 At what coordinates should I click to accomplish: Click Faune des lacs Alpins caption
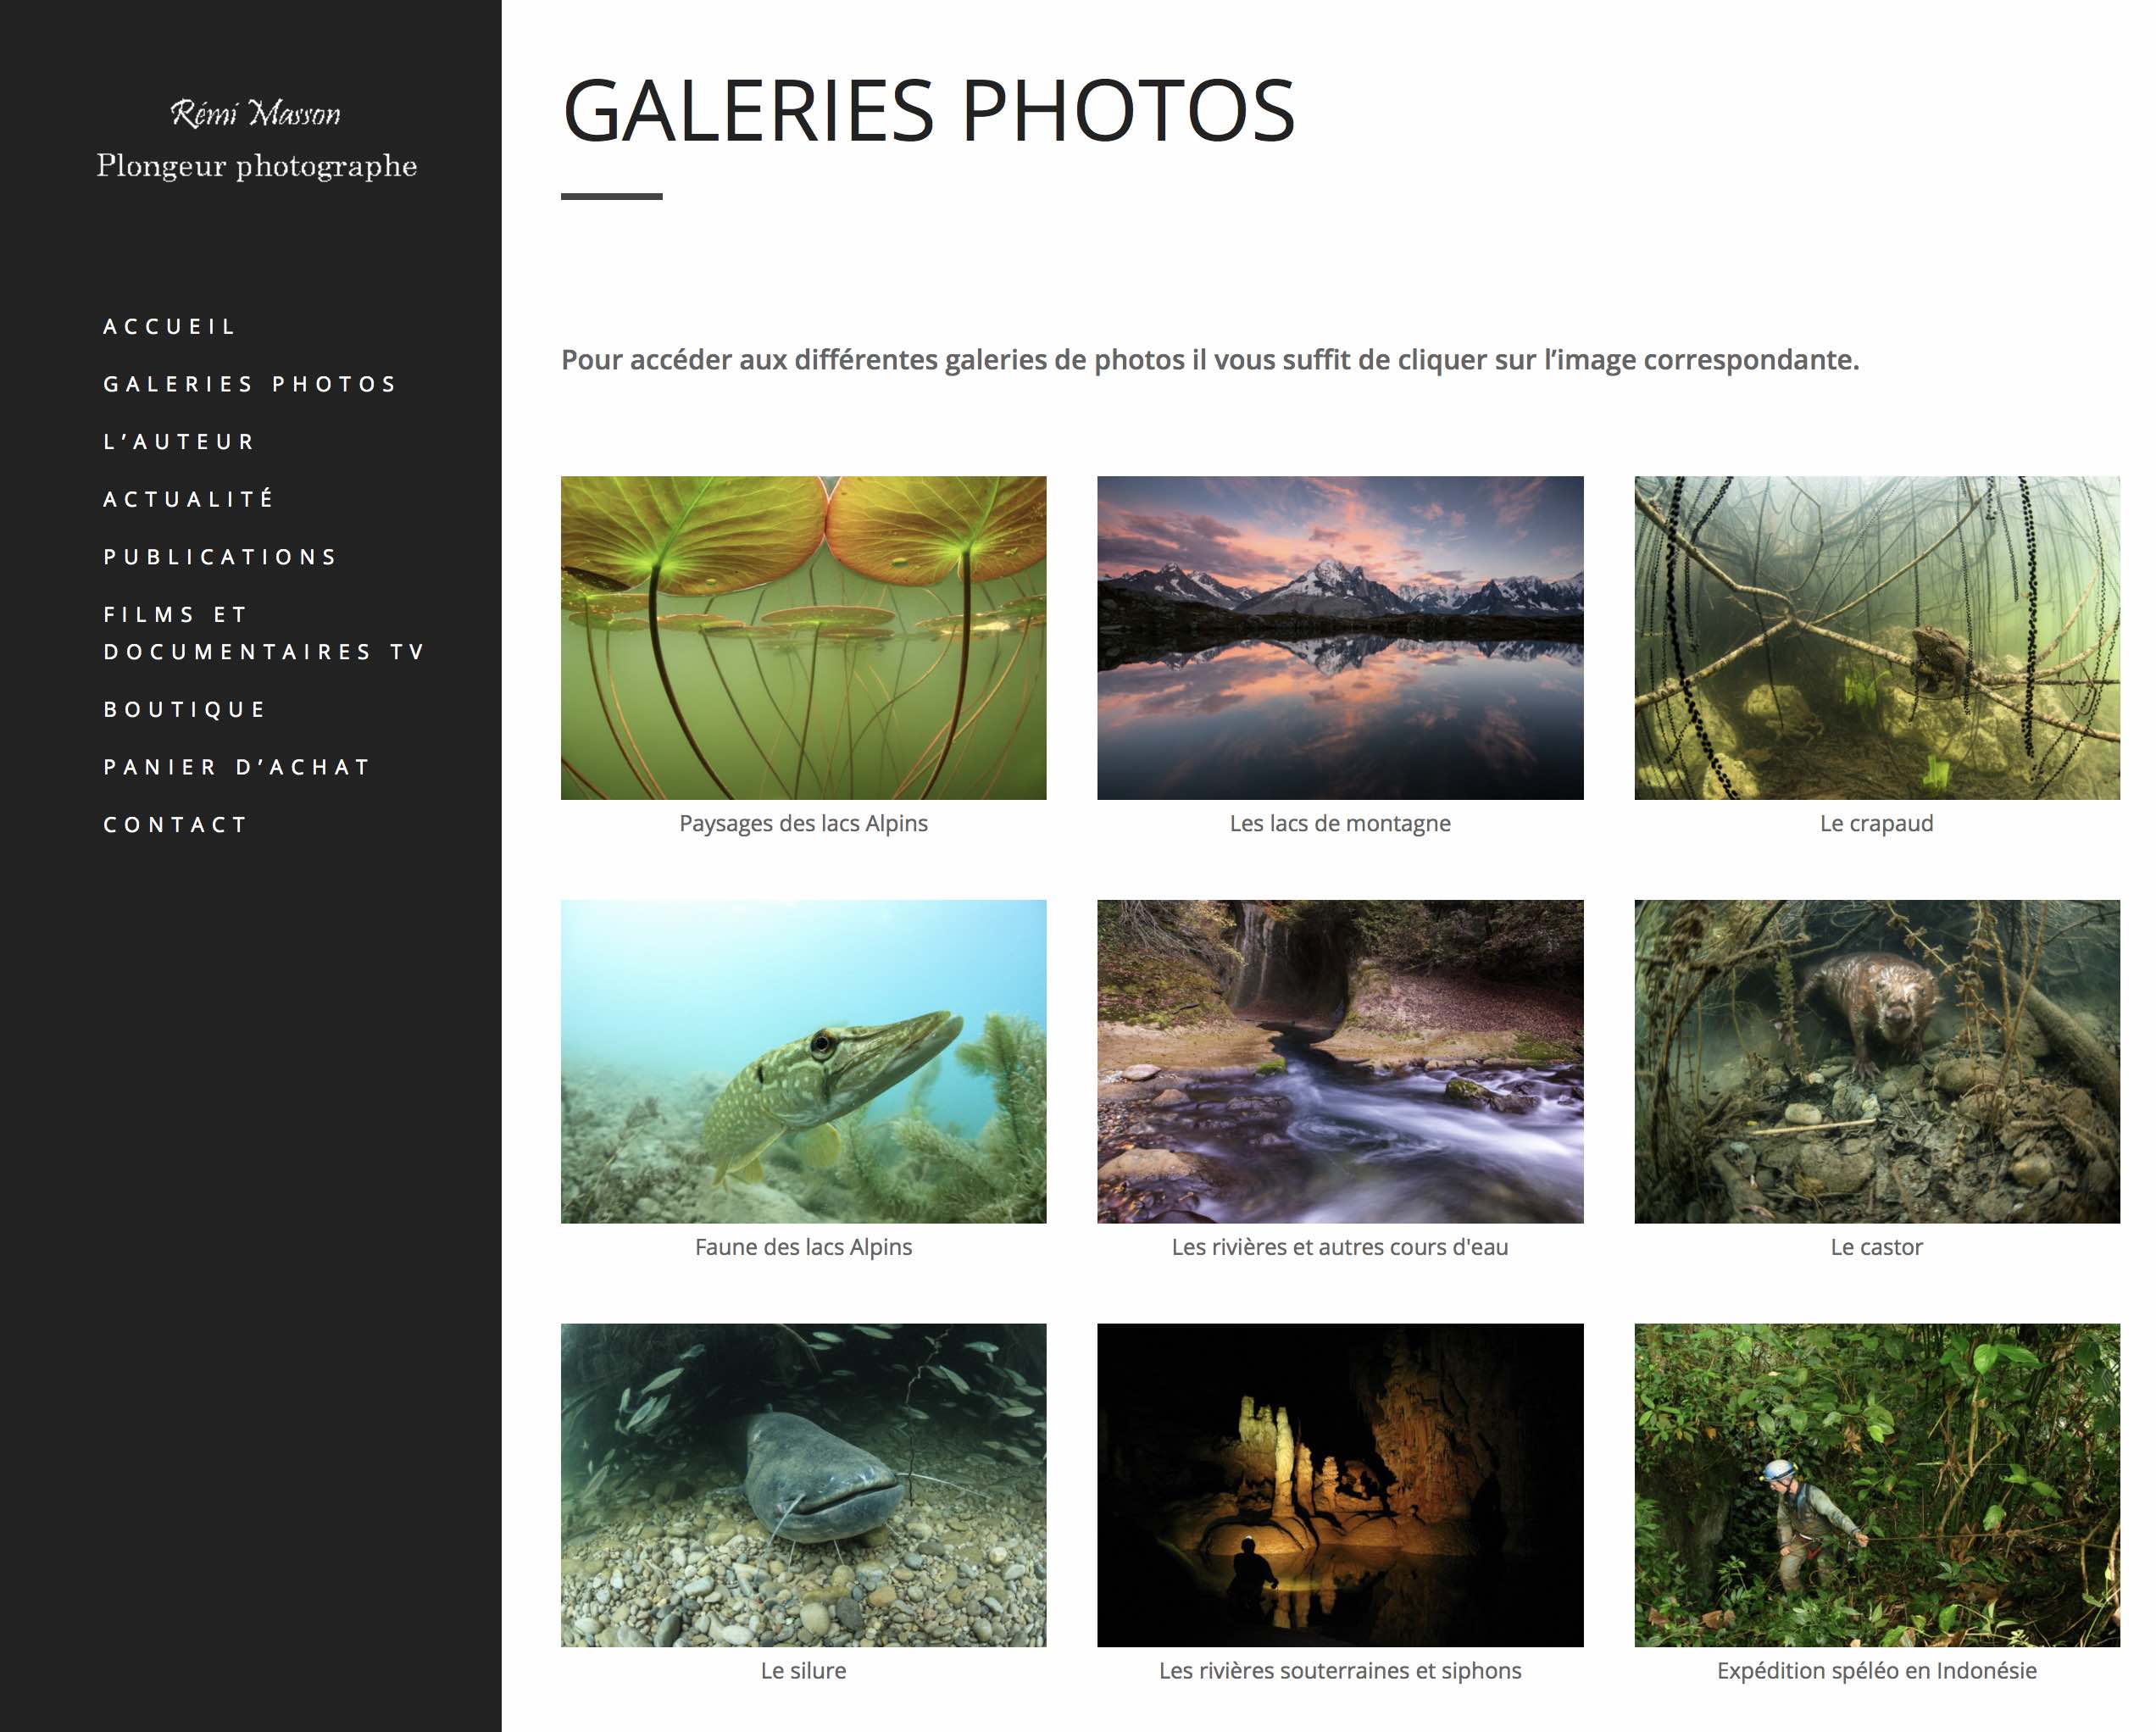(803, 1247)
